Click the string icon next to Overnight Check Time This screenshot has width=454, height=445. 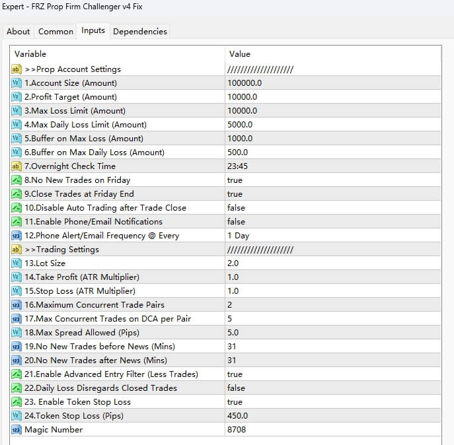[17, 166]
